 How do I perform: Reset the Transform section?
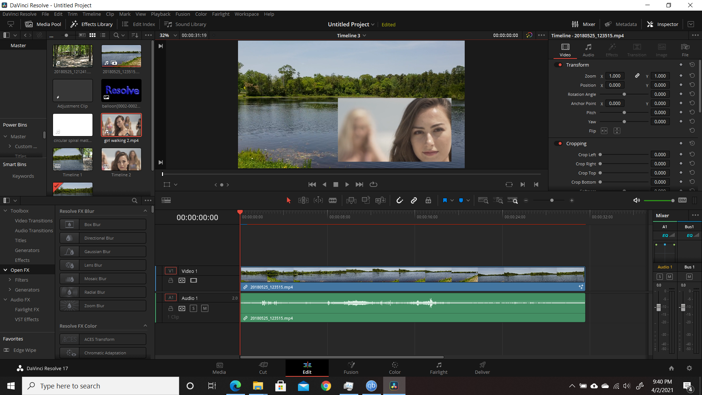(692, 65)
